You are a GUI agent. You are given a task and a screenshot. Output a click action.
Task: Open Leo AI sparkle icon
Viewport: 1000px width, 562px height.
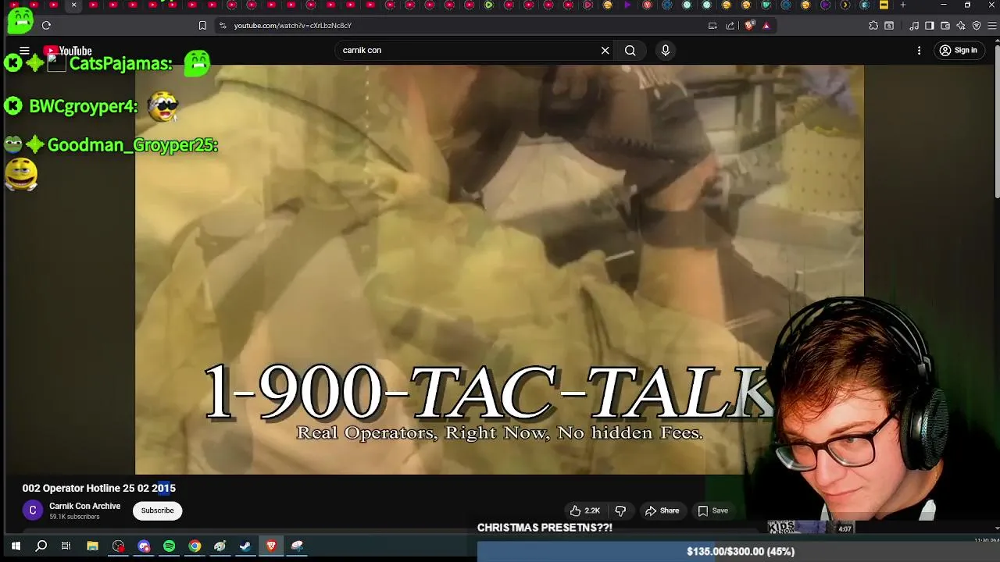coord(961,26)
